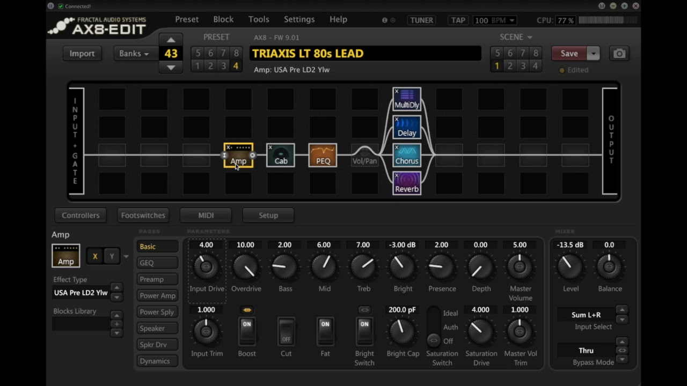Select the Vol/Pan block in the grid
Viewport: 687px width, 386px height.
[x=364, y=155]
